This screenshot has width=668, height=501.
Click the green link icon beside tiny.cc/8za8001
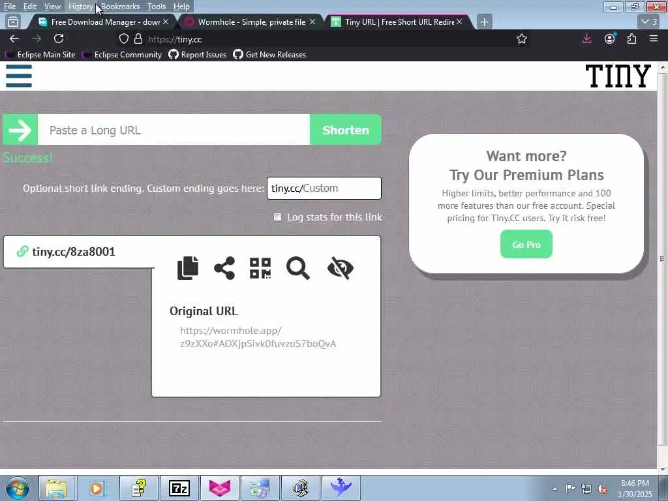pos(22,251)
